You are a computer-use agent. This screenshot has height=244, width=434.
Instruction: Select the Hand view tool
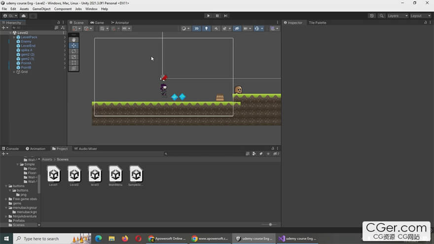pos(73,40)
